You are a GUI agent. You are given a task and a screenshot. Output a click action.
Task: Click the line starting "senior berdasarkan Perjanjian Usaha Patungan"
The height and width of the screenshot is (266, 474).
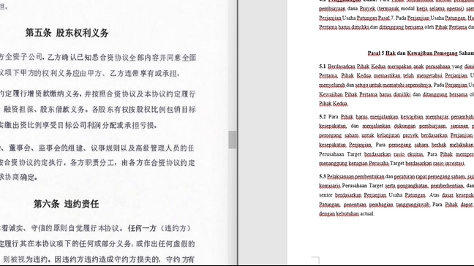tap(396, 195)
